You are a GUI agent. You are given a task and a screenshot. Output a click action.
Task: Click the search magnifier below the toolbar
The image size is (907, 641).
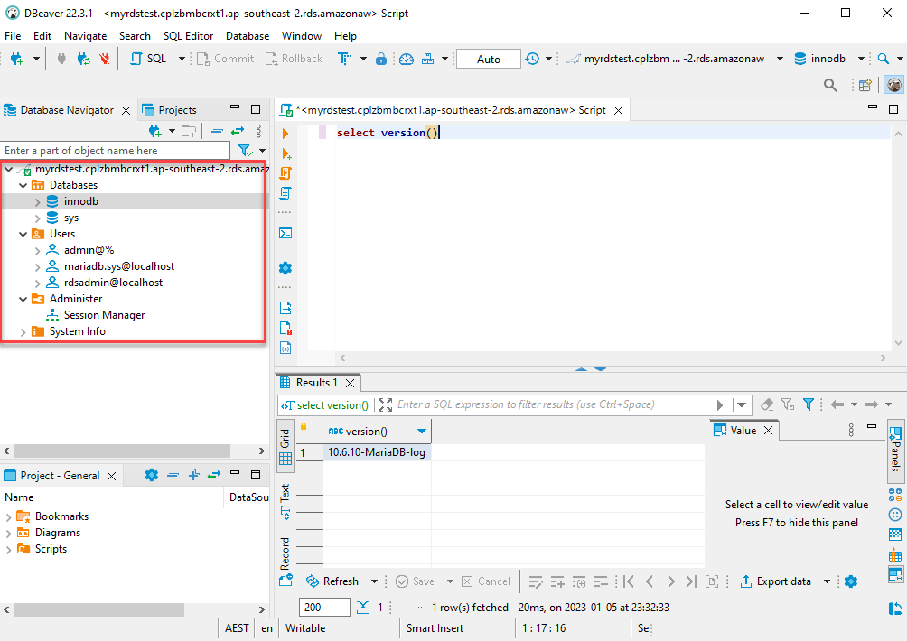click(x=830, y=86)
